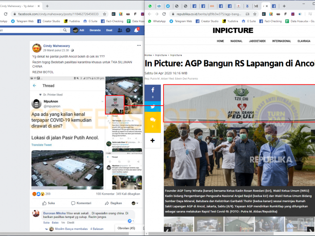315x236 pixels.
Task: Open G Suite bookmark in Facebook window
Action: pos(91,21)
